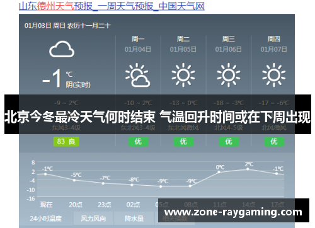Click the 优 badge under 周四

[x=274, y=142]
